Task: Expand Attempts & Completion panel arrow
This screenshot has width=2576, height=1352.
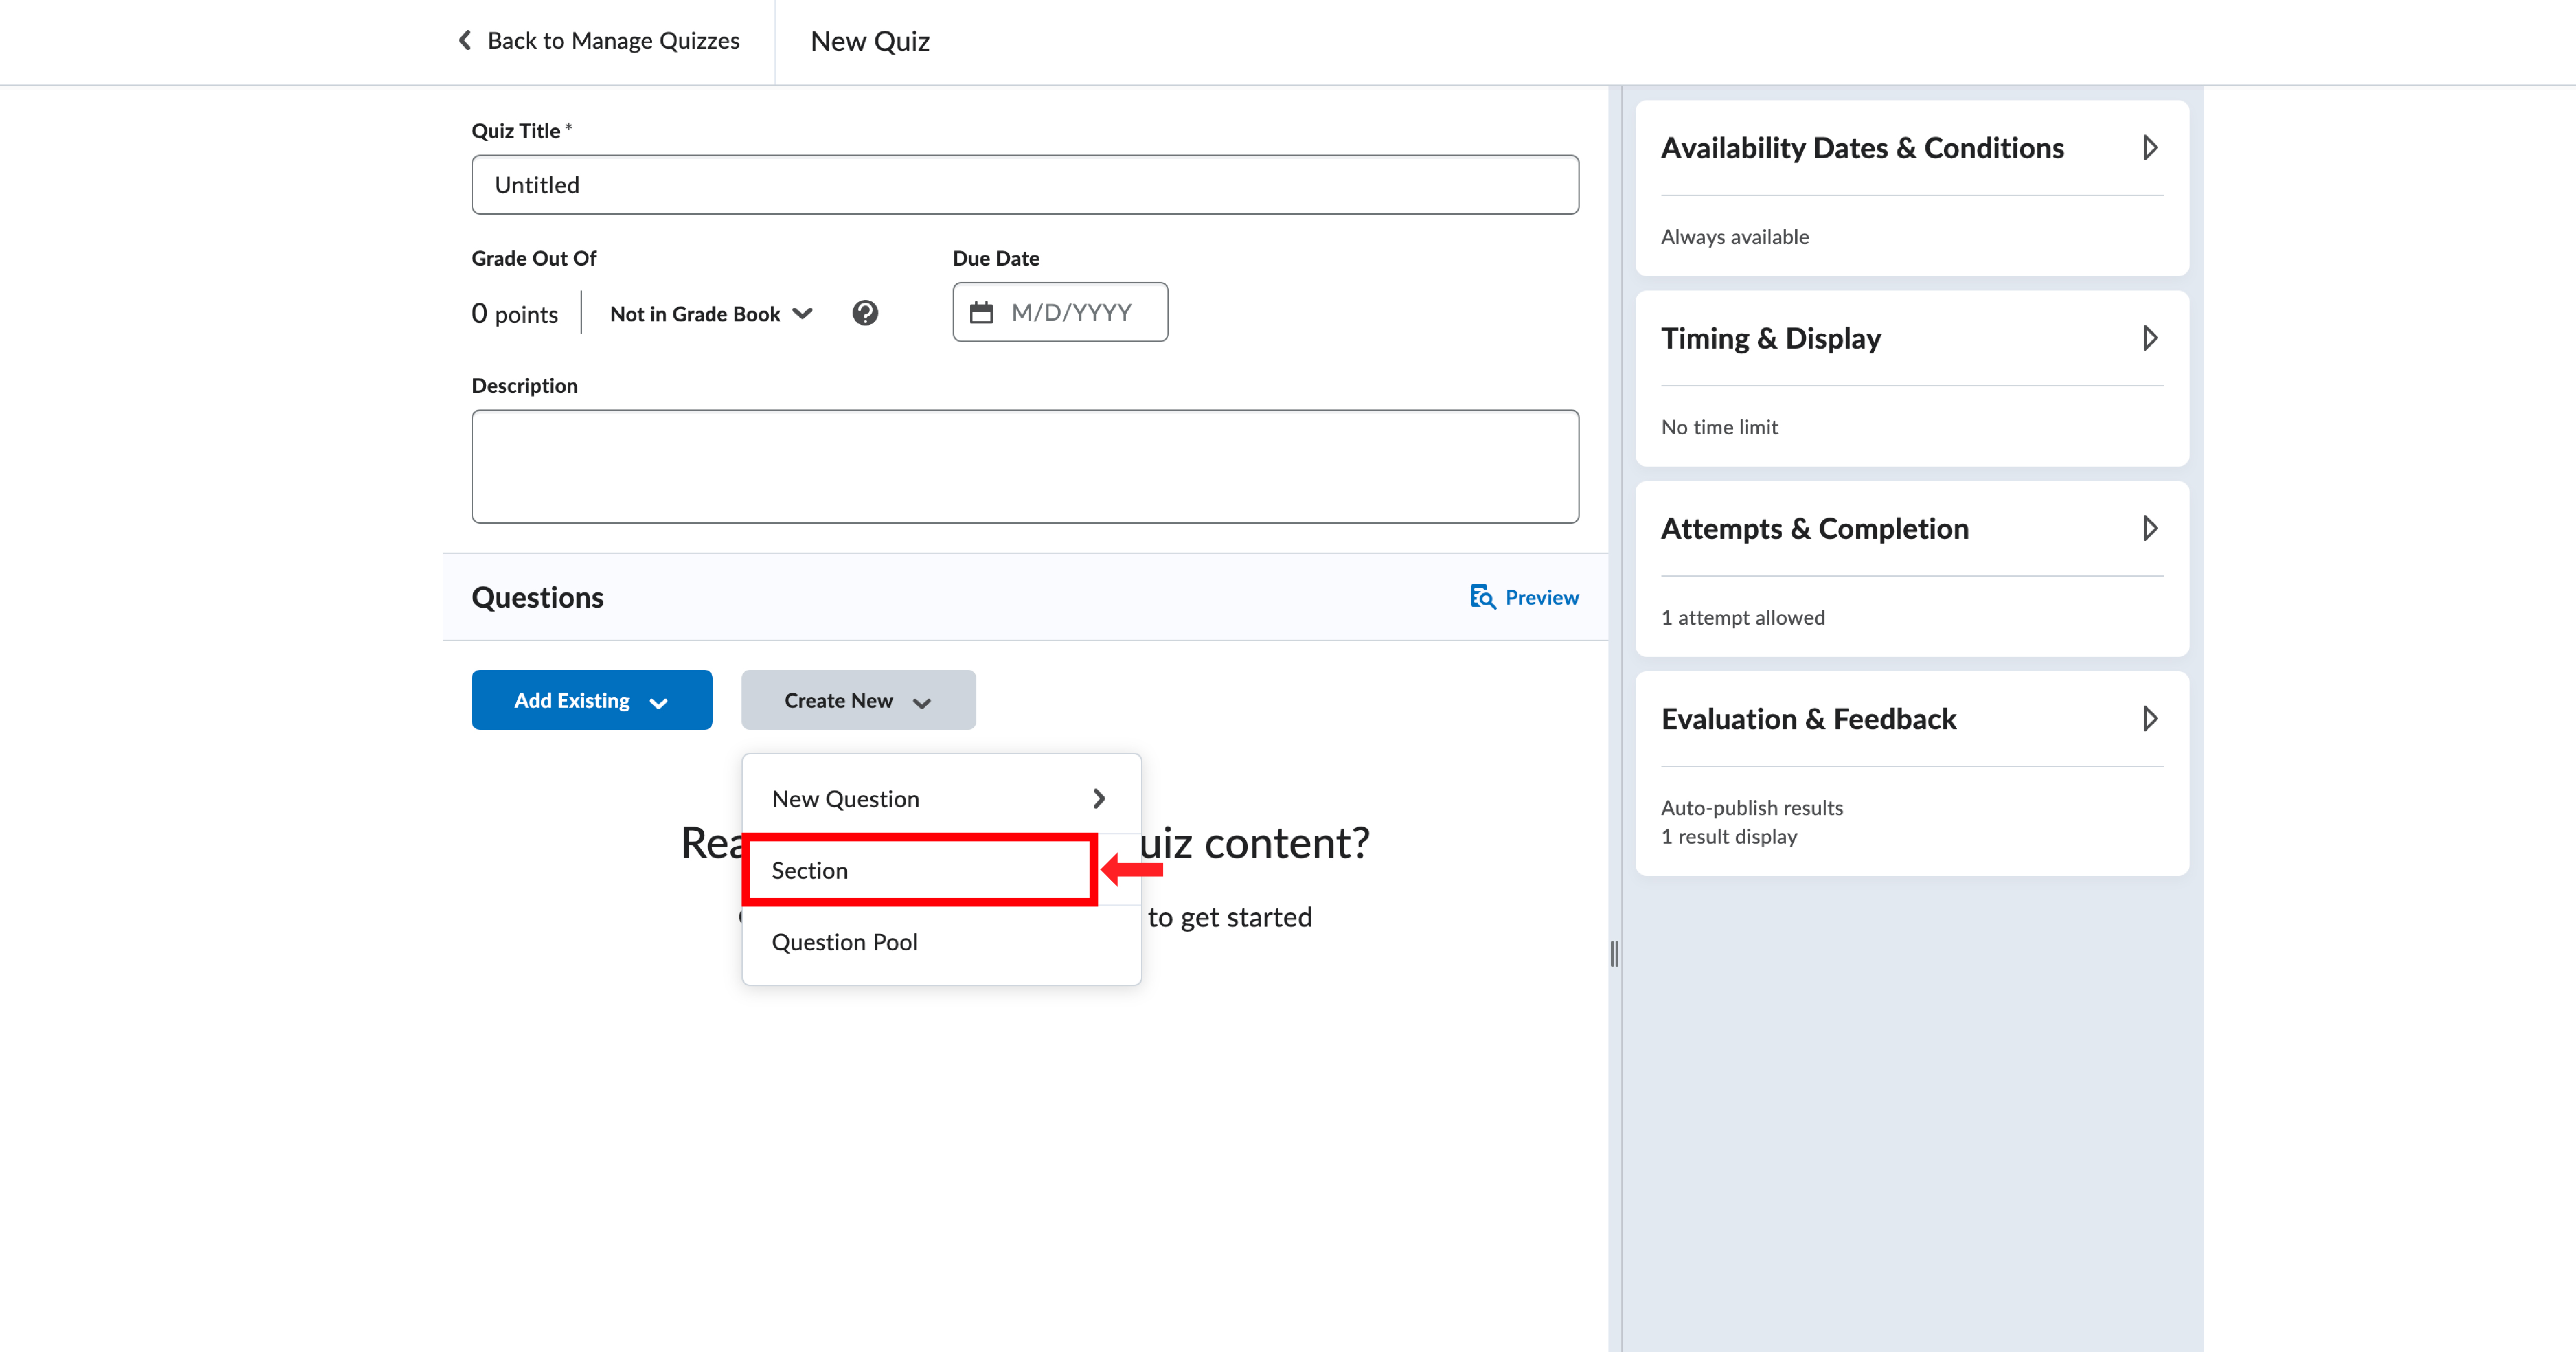Action: click(2149, 528)
